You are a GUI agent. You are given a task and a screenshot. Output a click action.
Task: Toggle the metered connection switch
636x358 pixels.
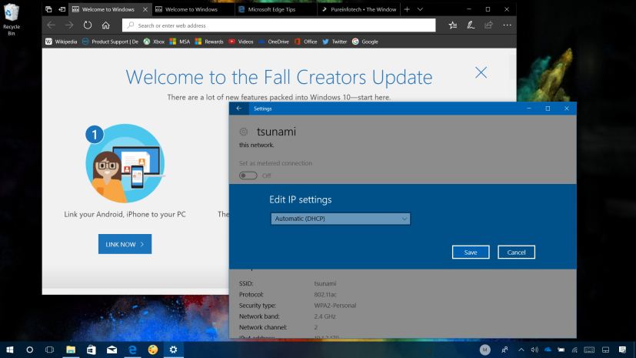coord(248,176)
